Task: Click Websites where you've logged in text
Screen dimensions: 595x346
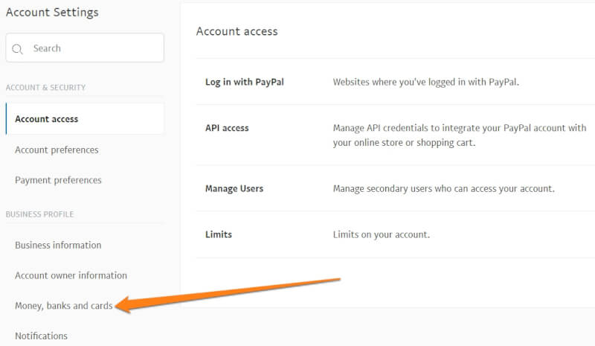Action: [x=425, y=82]
